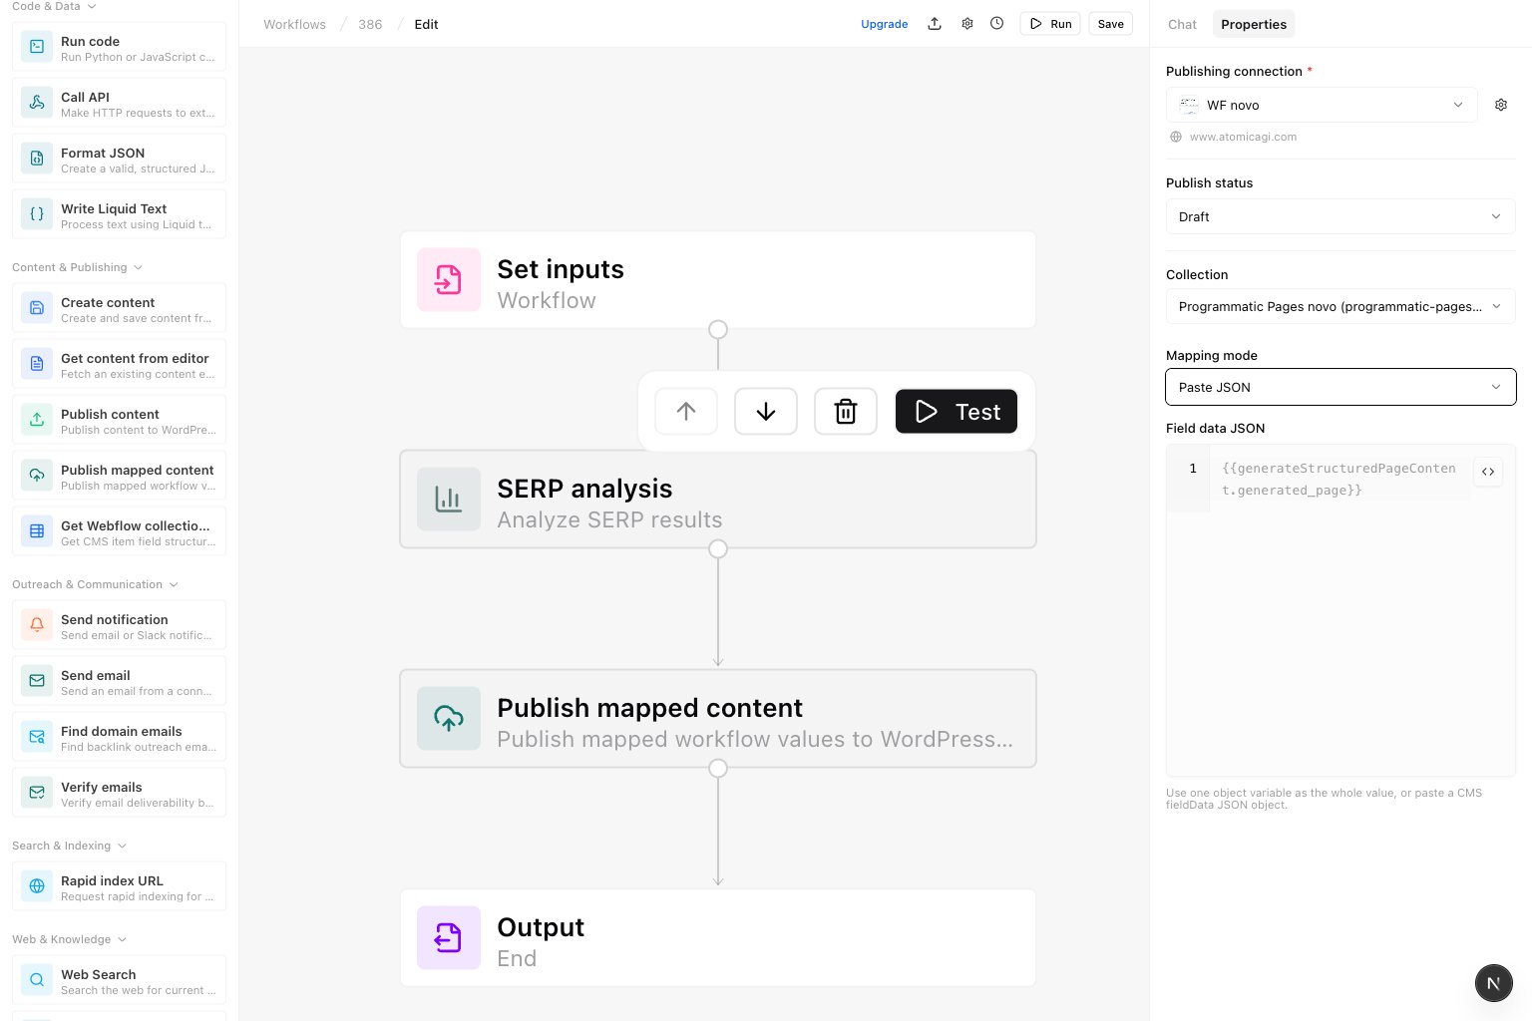Click the Get Webflow collection table icon

point(37,531)
